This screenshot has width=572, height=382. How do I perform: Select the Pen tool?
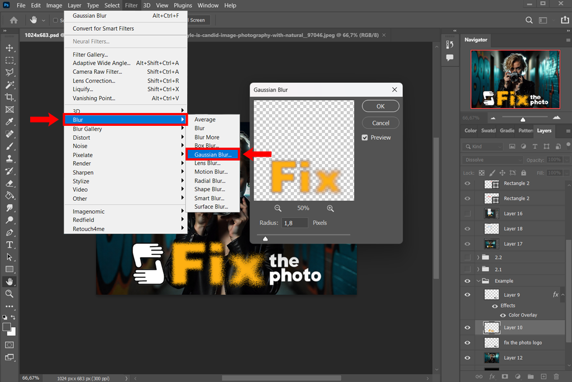[x=9, y=232]
